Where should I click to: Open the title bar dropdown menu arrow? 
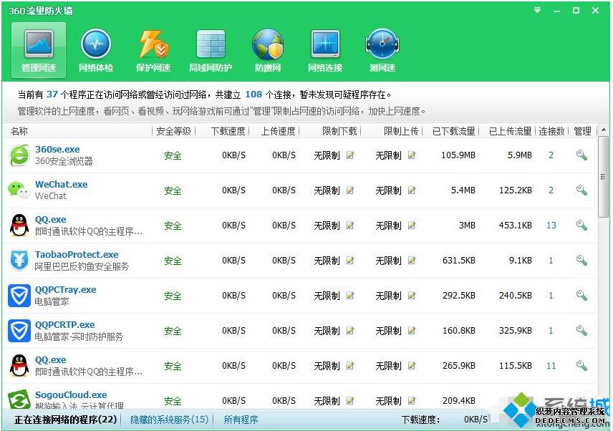coord(539,11)
